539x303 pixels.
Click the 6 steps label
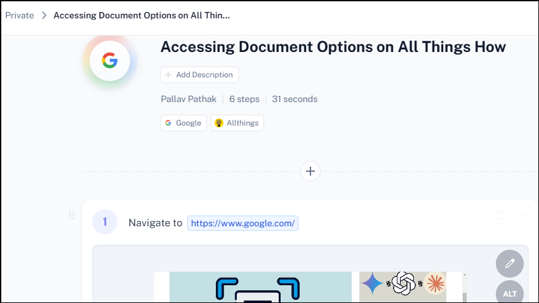tap(244, 99)
